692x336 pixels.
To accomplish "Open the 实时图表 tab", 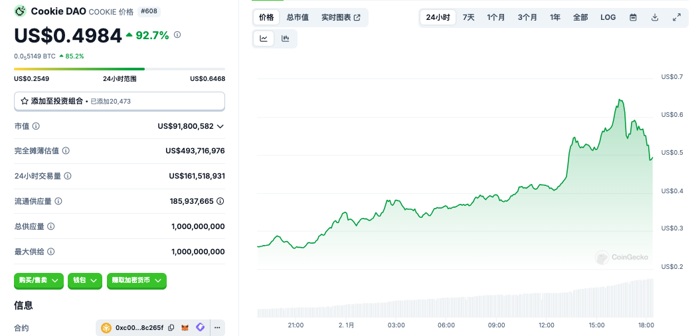I will click(341, 17).
